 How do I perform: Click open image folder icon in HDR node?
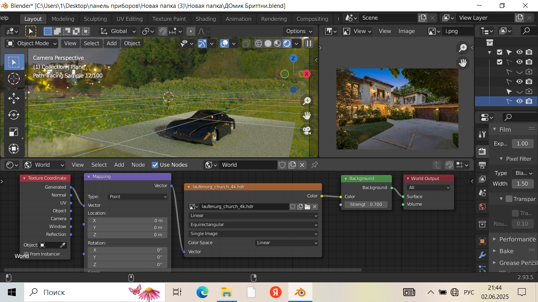pos(307,206)
